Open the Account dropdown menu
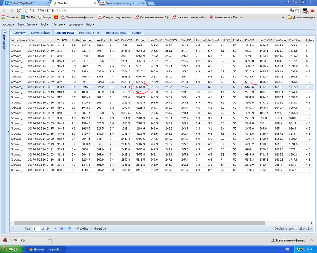This screenshot has width=317, height=253. tap(8, 24)
